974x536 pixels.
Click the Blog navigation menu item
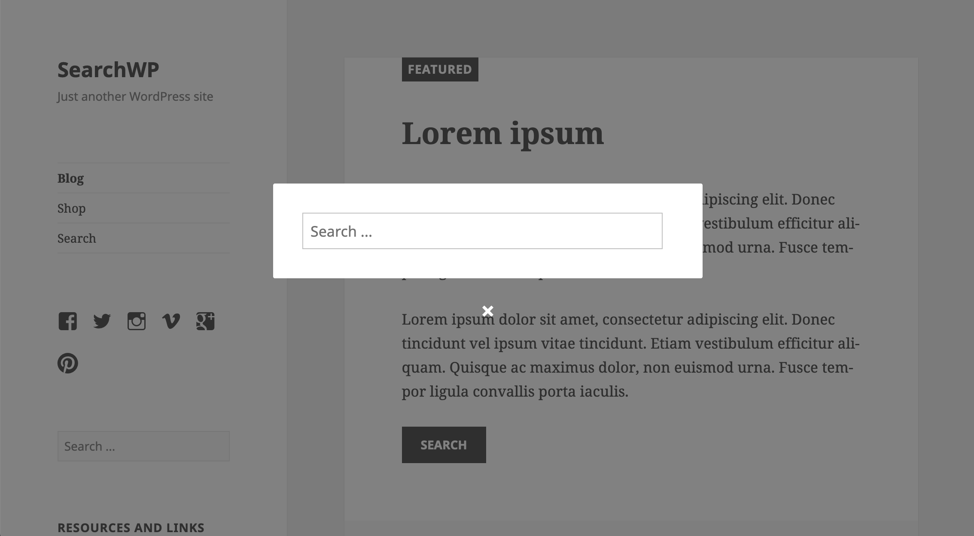click(x=70, y=178)
